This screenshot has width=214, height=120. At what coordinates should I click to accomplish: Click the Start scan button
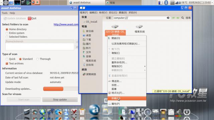coord(24,100)
